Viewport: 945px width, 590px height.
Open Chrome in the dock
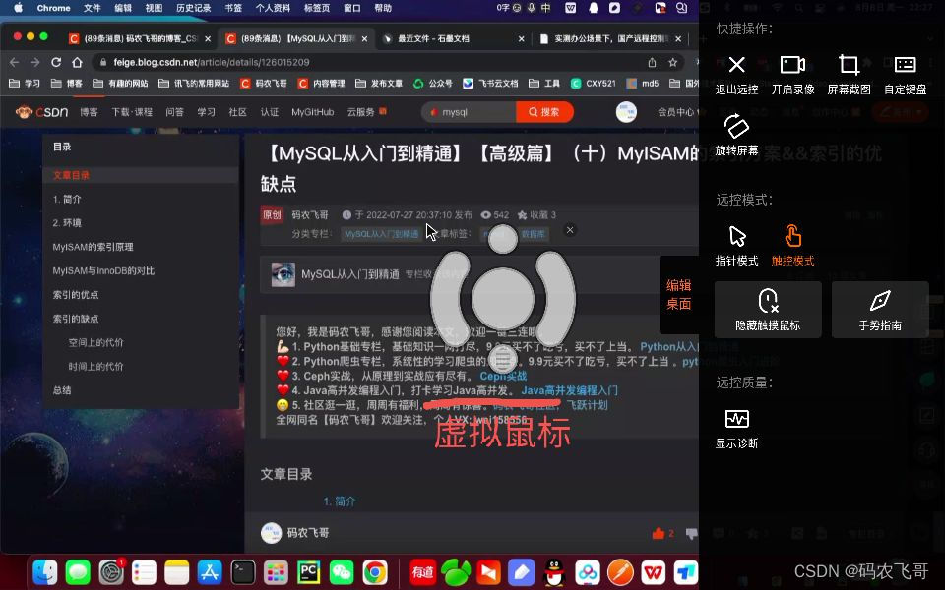375,572
